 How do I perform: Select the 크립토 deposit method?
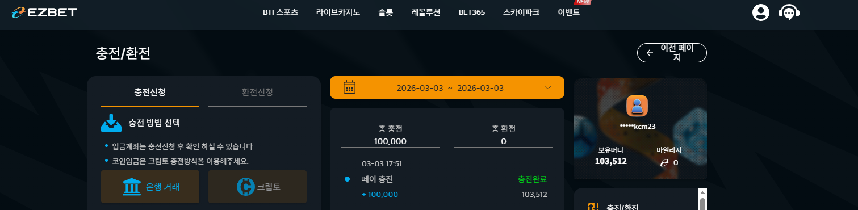click(257, 186)
